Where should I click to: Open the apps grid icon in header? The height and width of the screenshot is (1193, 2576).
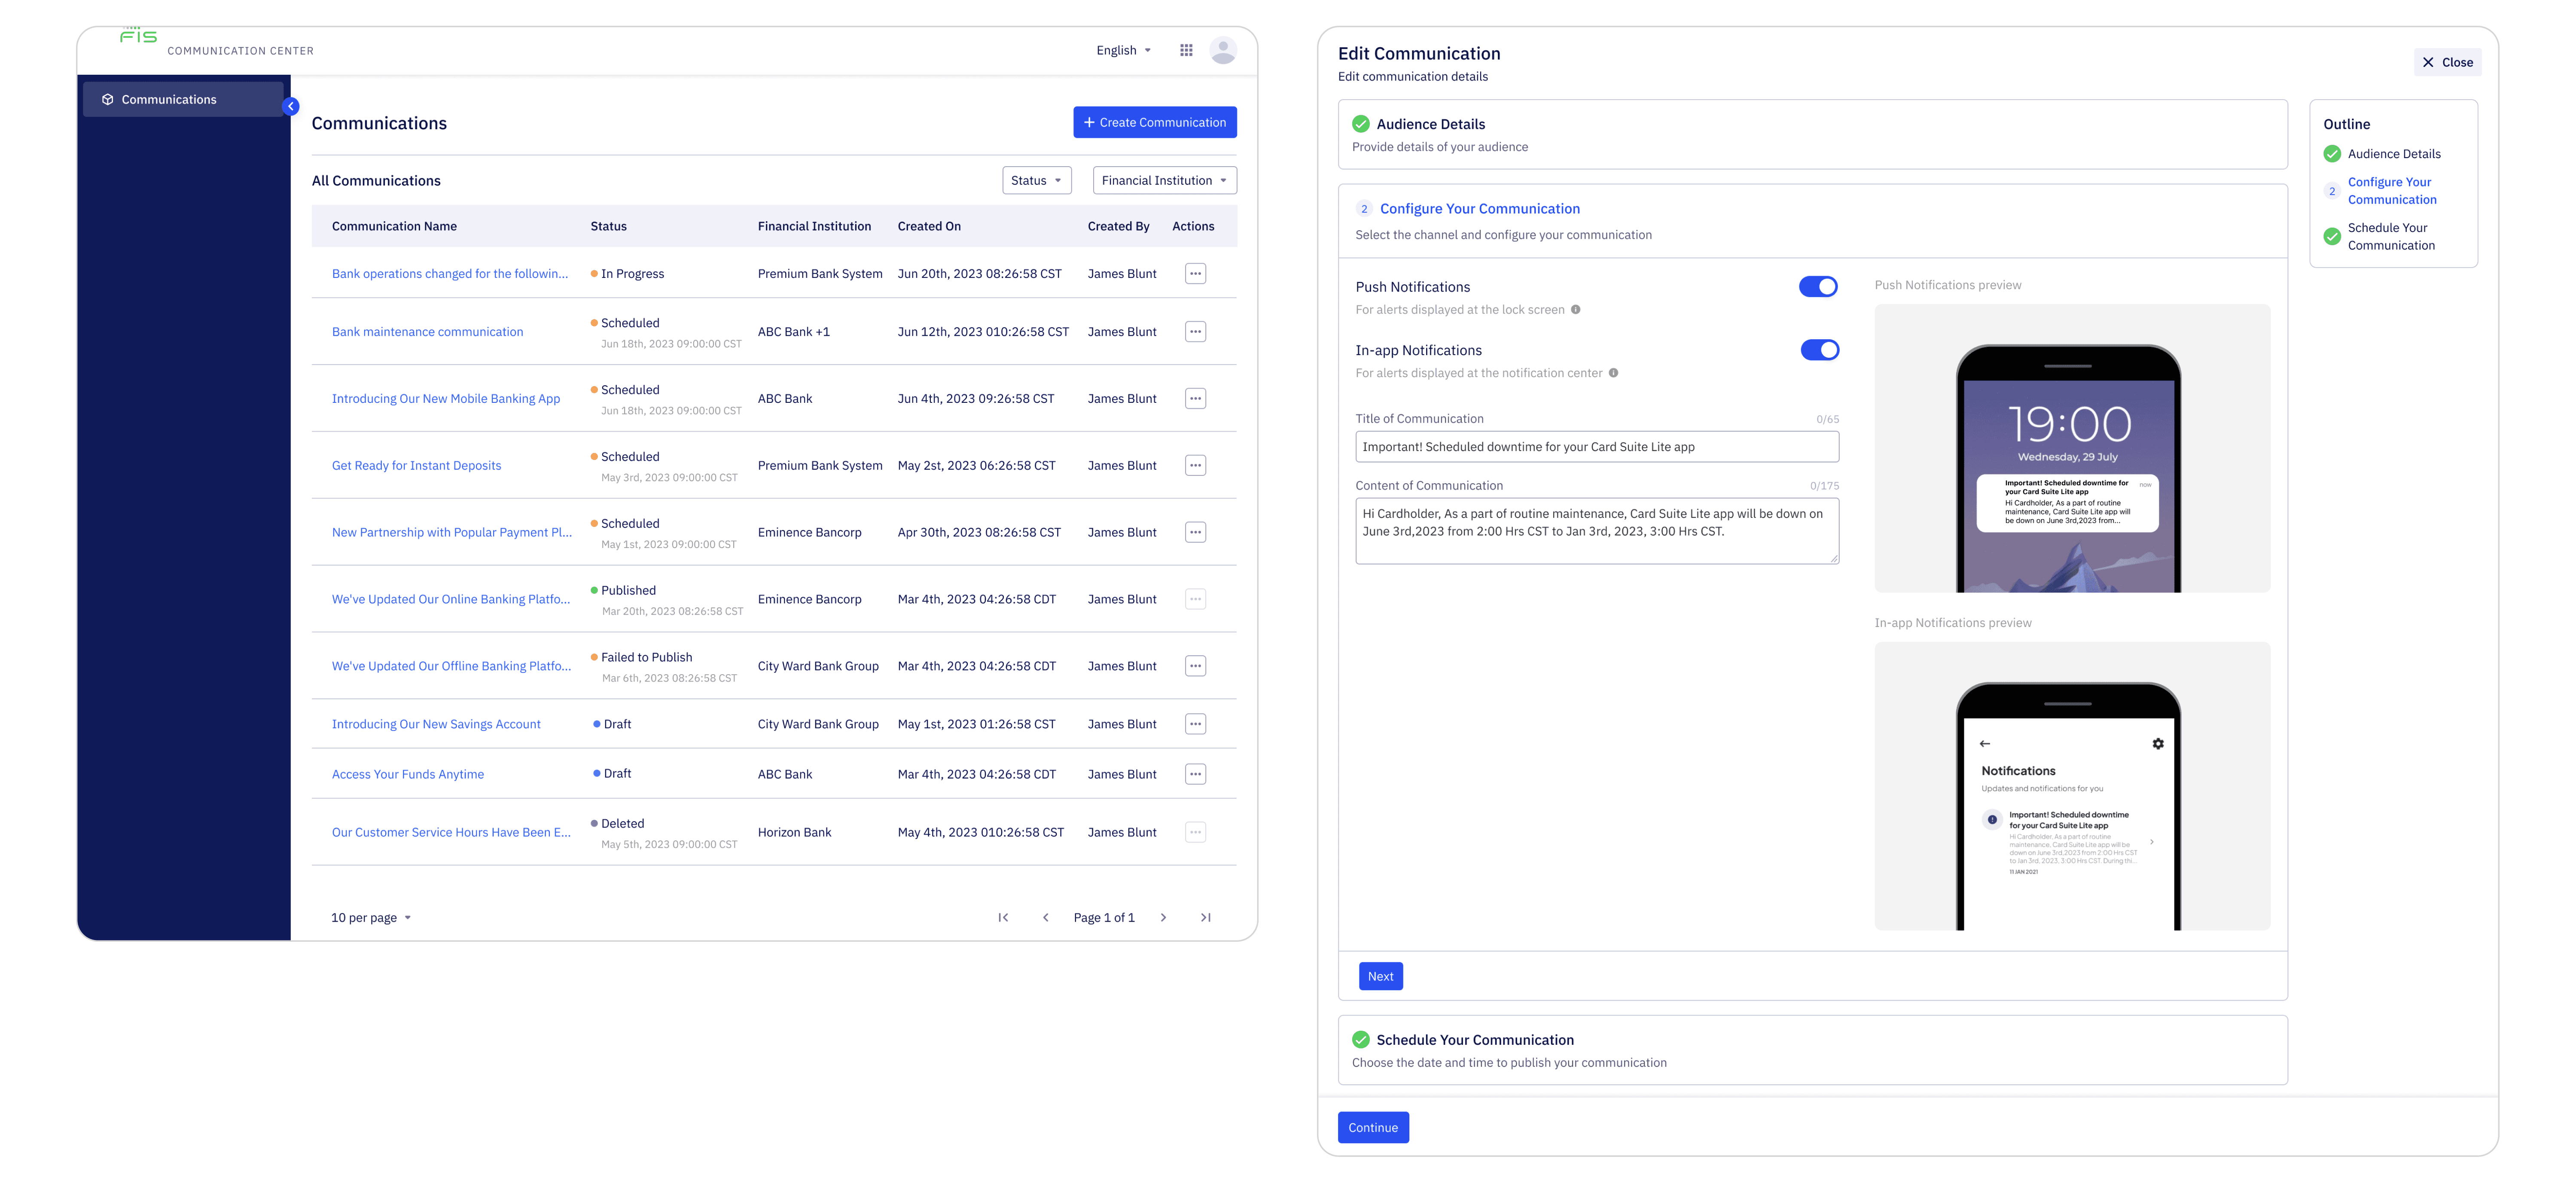1186,50
